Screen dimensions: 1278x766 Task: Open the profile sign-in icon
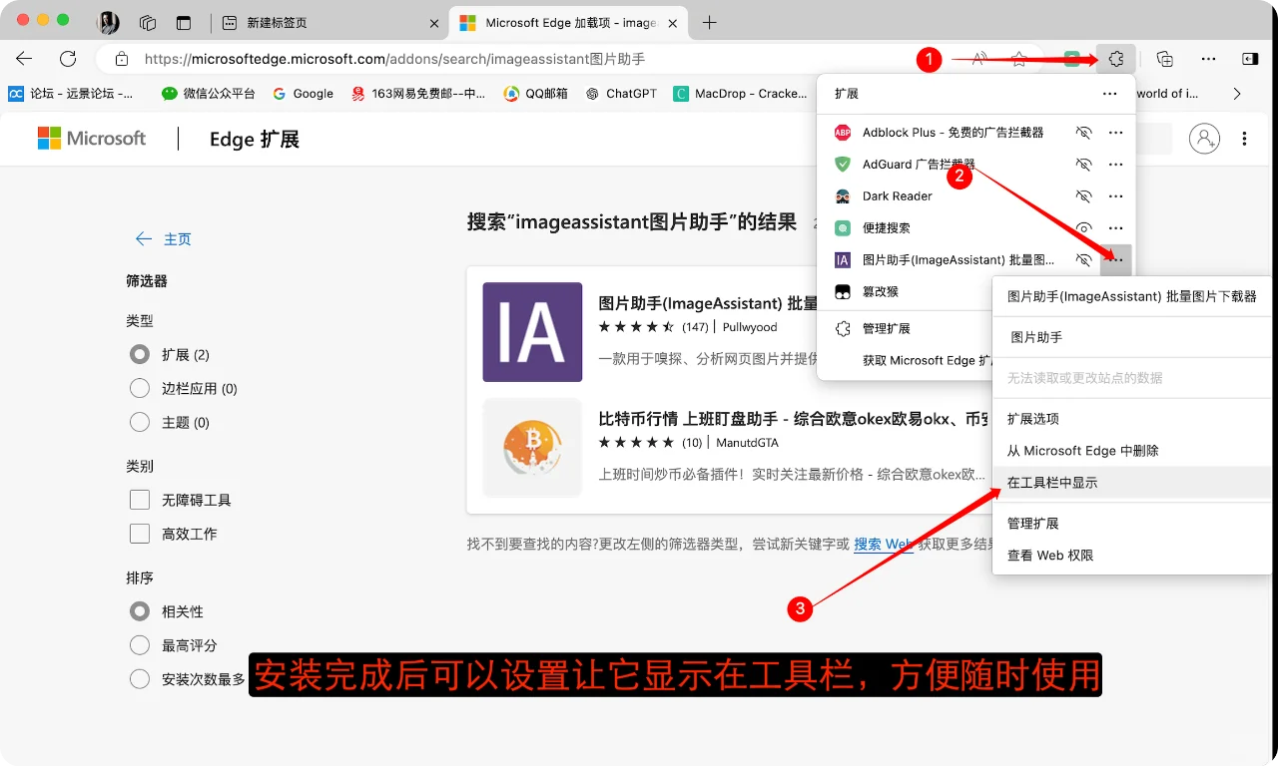click(x=1204, y=139)
